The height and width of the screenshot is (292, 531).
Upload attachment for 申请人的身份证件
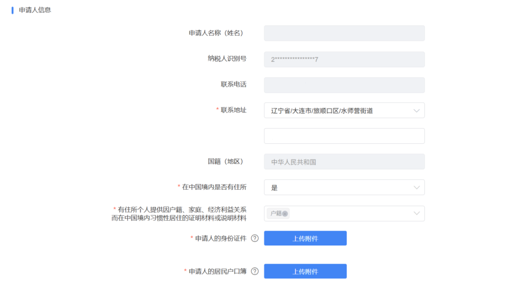305,239
